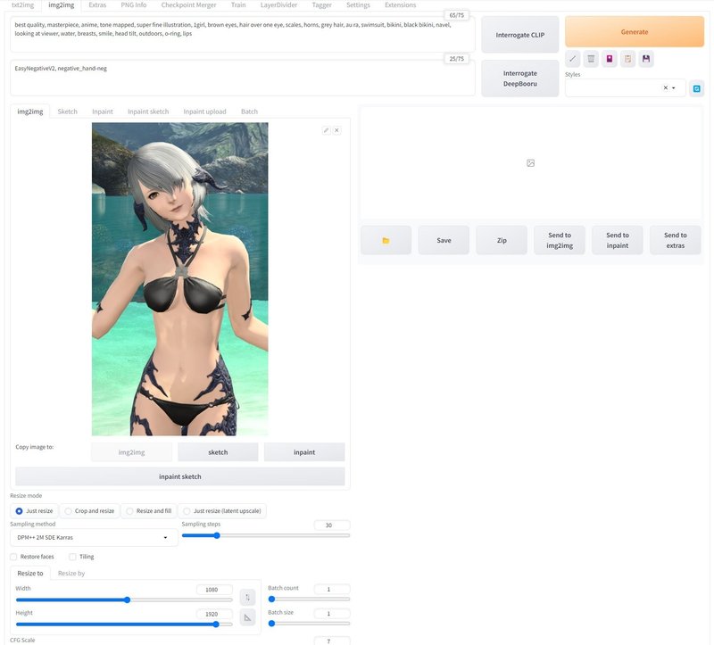Switch to the Inpaint tab
714x645 pixels.
(x=102, y=112)
